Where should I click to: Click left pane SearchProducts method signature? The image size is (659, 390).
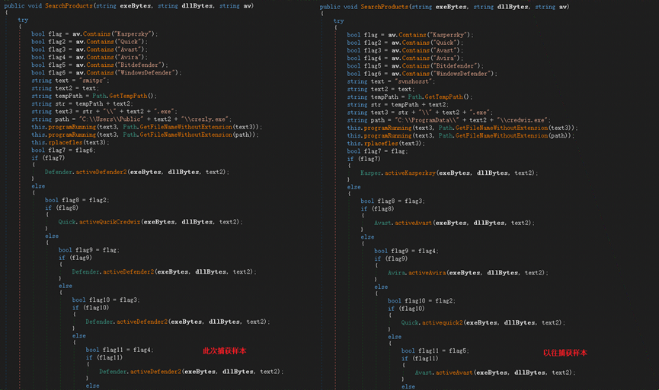click(x=129, y=6)
